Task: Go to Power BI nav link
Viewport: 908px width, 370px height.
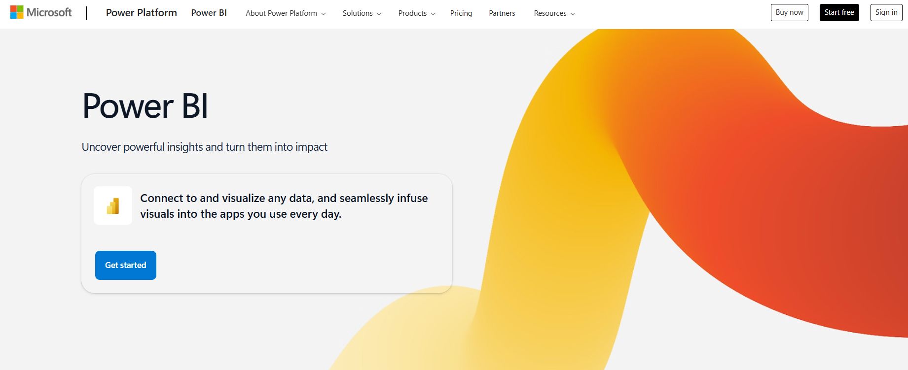Action: click(209, 13)
